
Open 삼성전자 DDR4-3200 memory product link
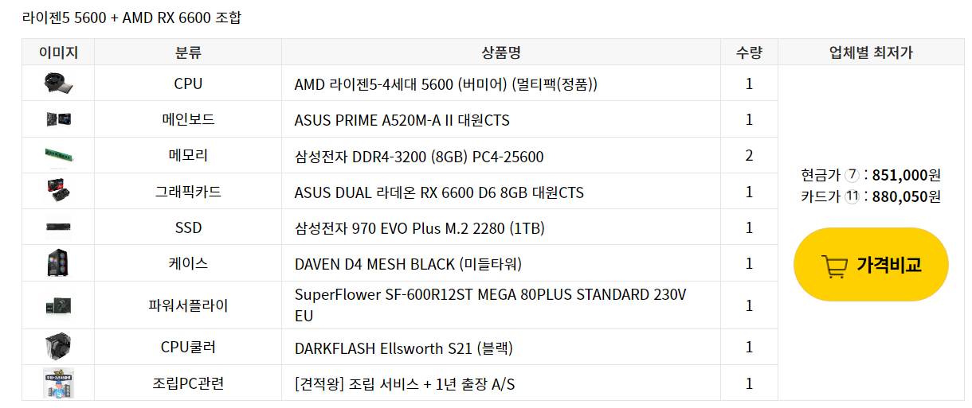(419, 157)
